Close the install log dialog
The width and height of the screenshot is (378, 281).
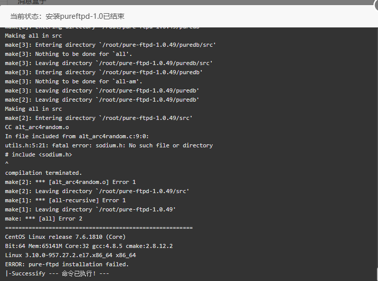click(x=376, y=5)
